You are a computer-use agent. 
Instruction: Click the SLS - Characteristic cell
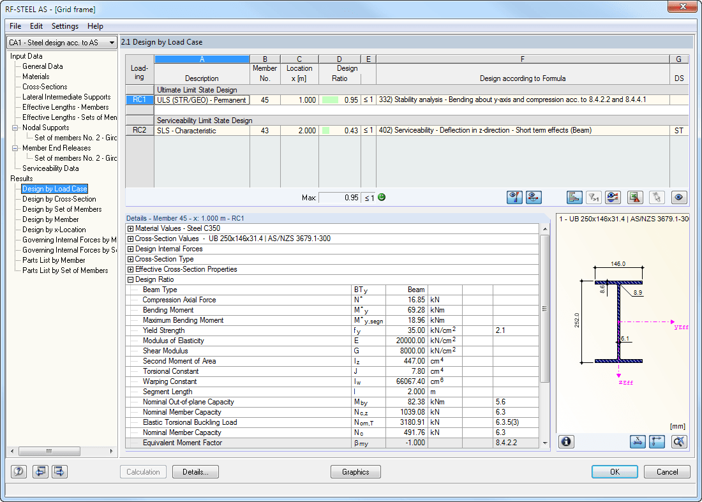coord(202,130)
